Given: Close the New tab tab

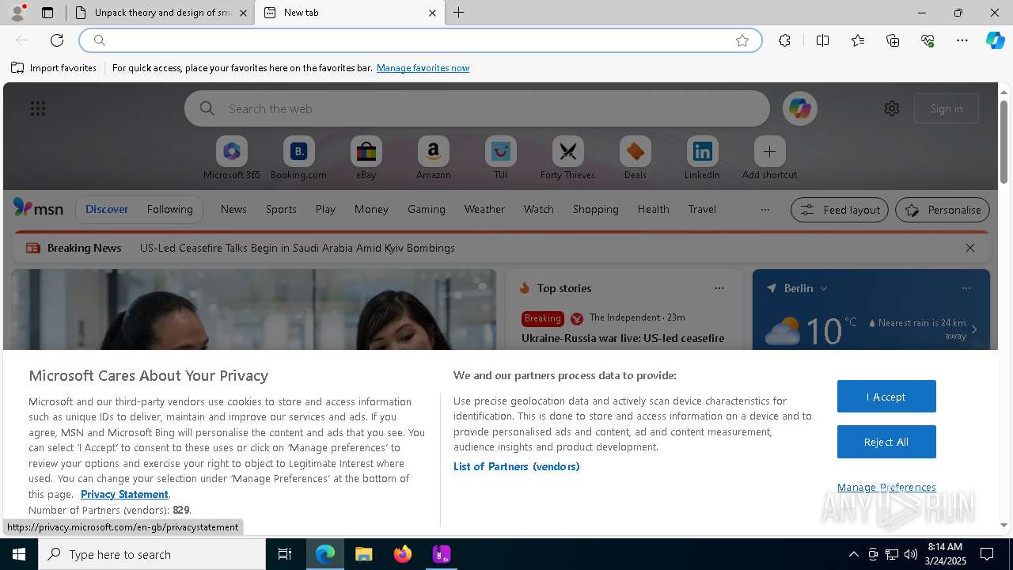Looking at the screenshot, I should 432,13.
